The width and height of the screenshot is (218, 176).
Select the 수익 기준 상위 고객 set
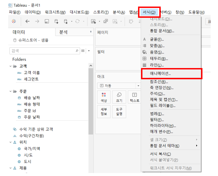tap(36, 129)
